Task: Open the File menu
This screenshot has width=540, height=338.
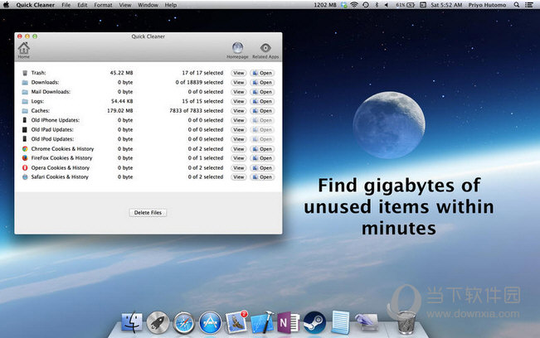Action: click(66, 5)
